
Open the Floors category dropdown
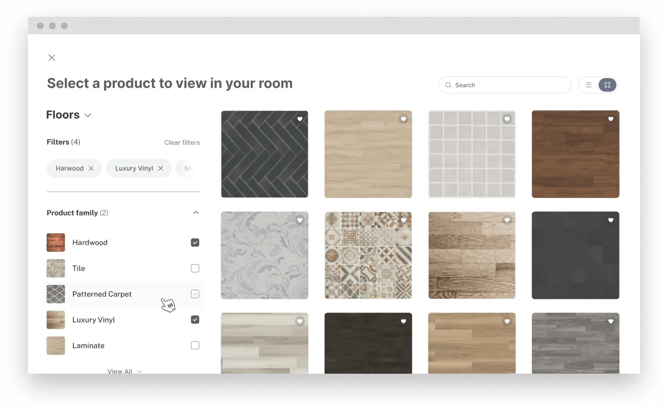click(x=69, y=115)
